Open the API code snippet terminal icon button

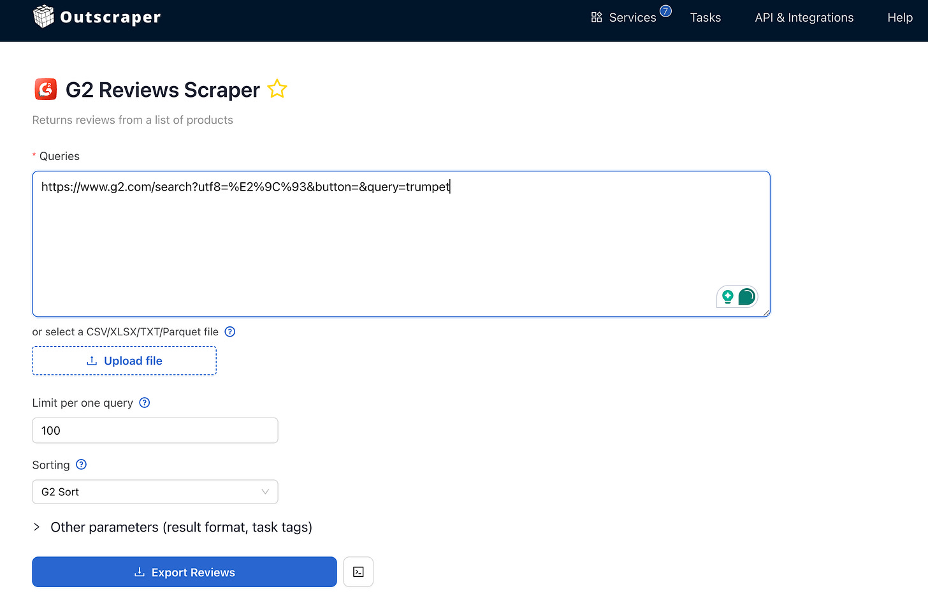pos(358,572)
